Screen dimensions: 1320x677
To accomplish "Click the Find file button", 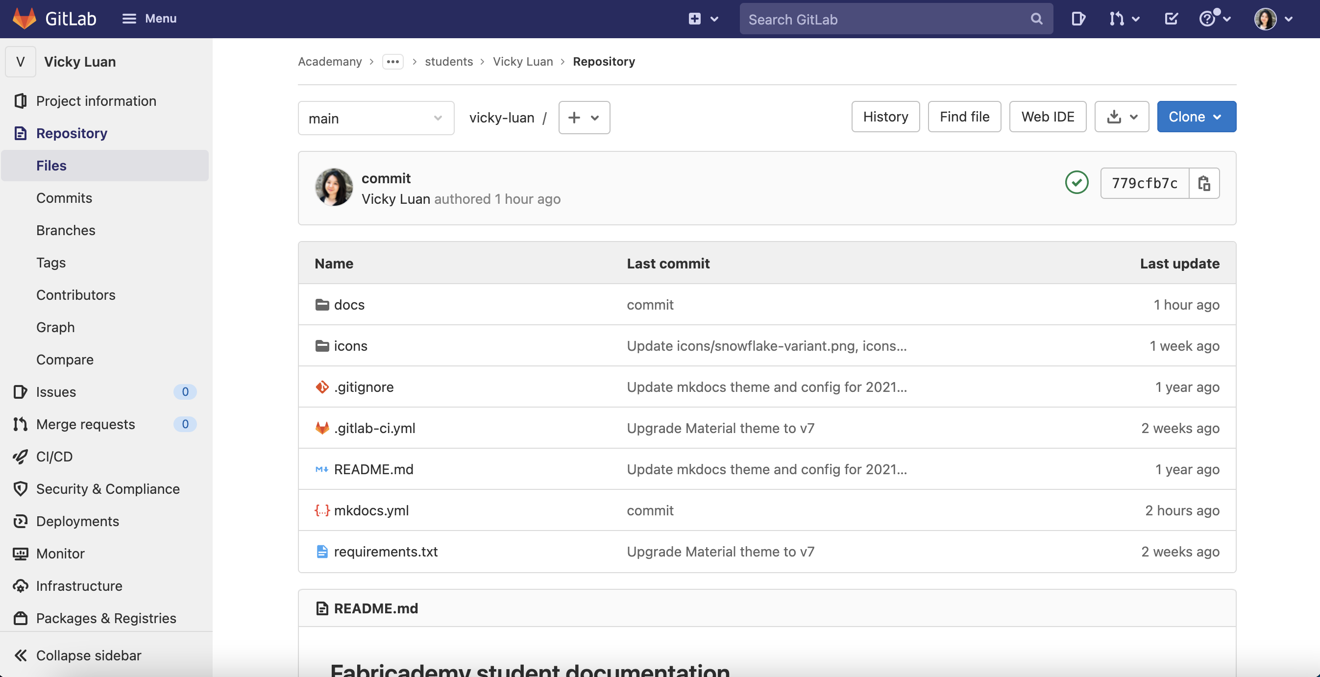I will tap(964, 117).
